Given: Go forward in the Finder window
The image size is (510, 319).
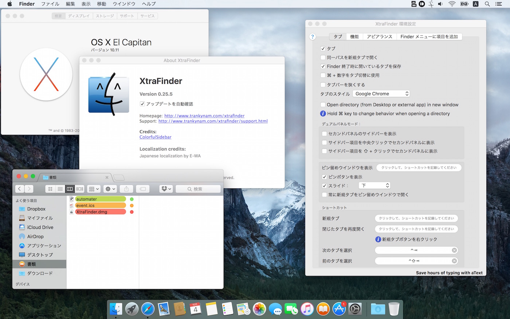Looking at the screenshot, I should coord(29,189).
